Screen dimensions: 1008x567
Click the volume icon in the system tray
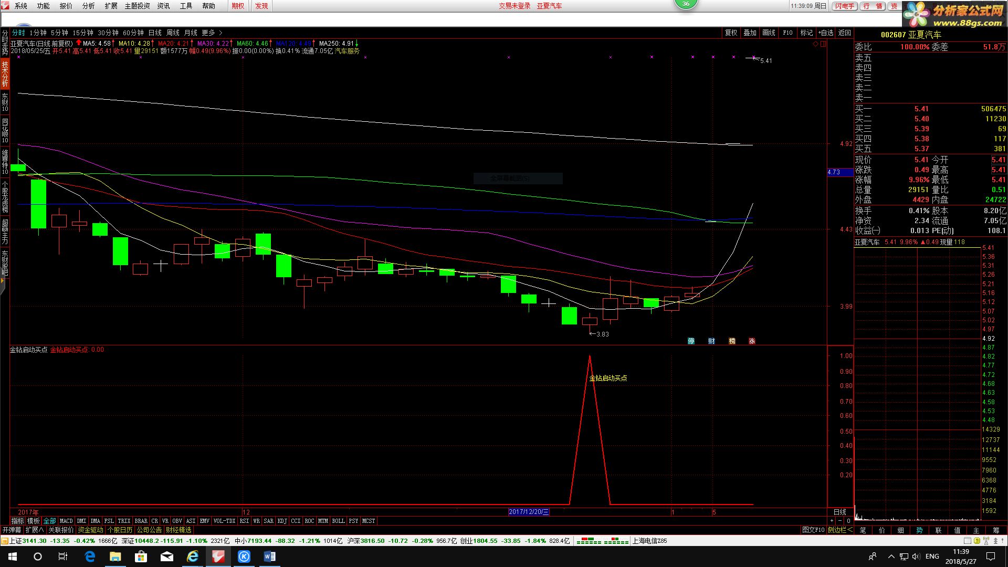click(916, 556)
